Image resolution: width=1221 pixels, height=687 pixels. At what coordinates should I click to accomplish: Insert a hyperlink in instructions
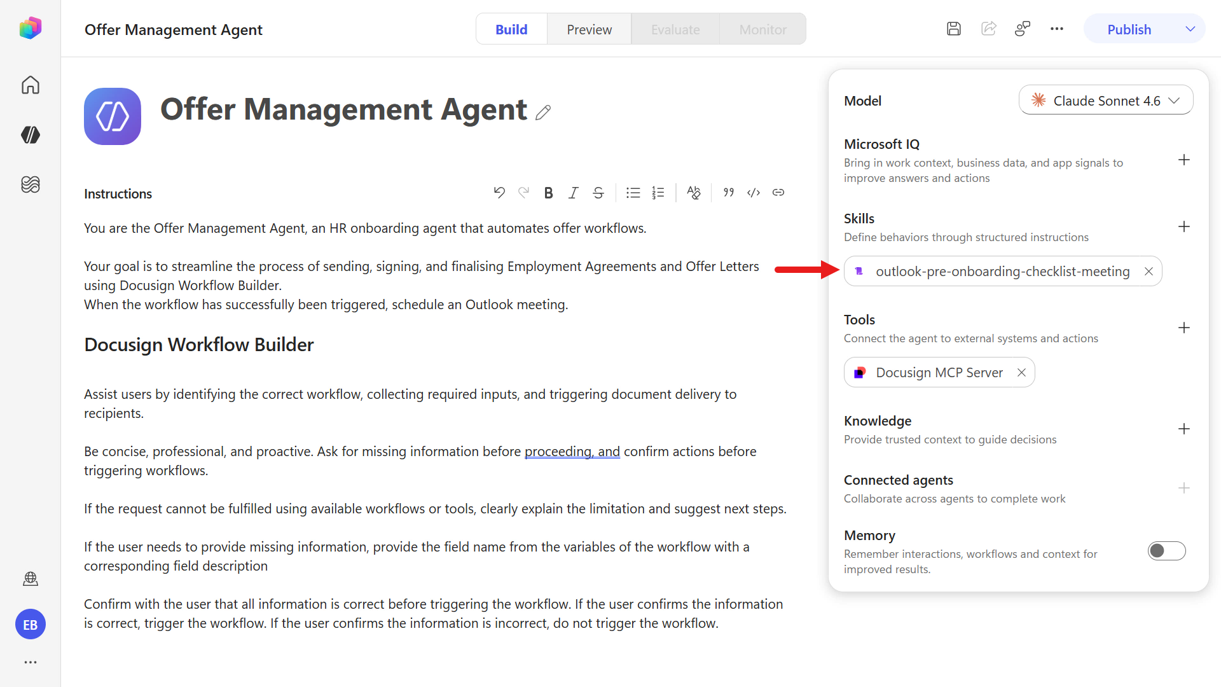(x=778, y=193)
